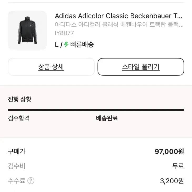
Task: Tap the L size indicator text
Action: coord(57,45)
